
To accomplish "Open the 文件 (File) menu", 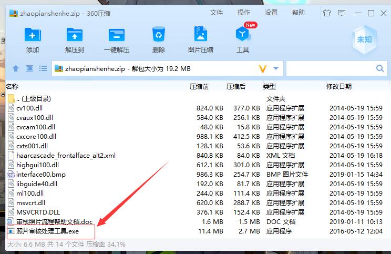I will pos(216,13).
